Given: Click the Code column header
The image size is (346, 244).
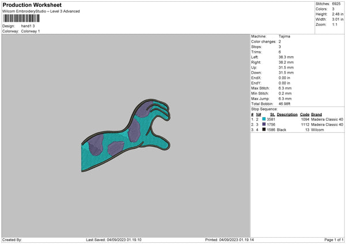Looking at the screenshot, I should (304, 115).
